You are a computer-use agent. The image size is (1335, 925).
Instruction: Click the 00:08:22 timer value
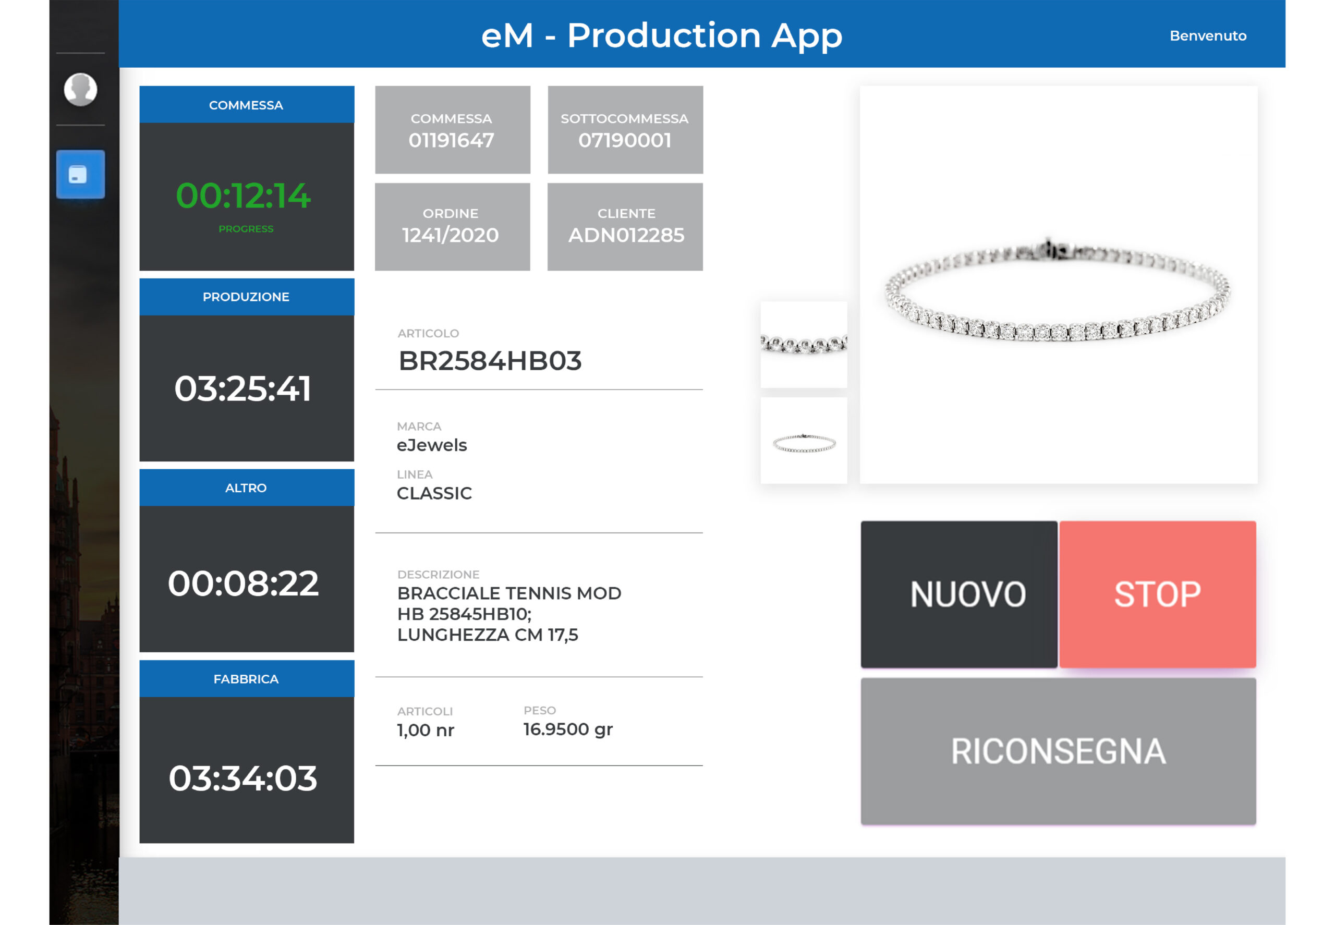[x=244, y=583]
